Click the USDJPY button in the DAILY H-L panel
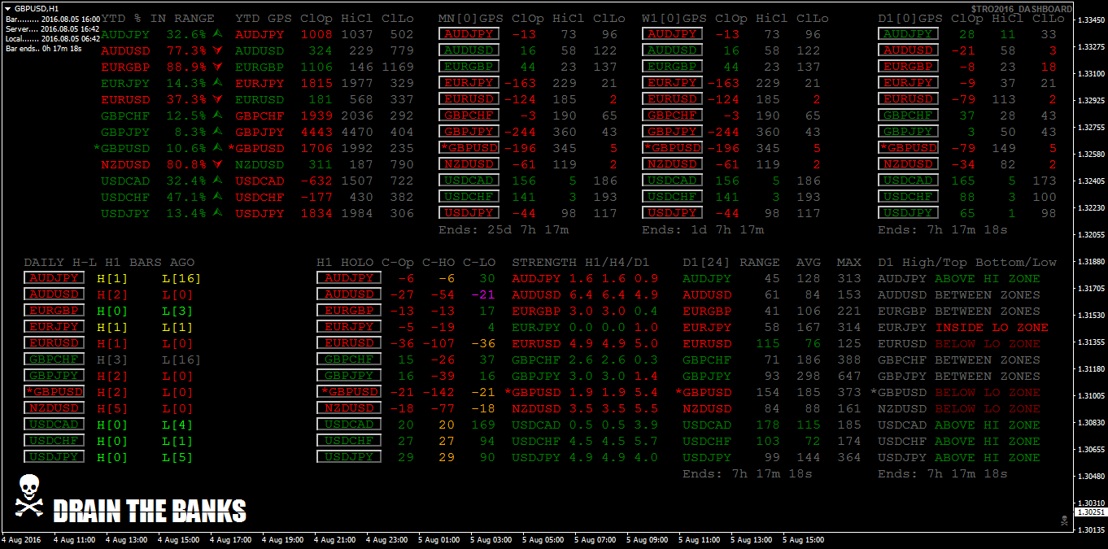This screenshot has width=1108, height=549. coord(54,457)
